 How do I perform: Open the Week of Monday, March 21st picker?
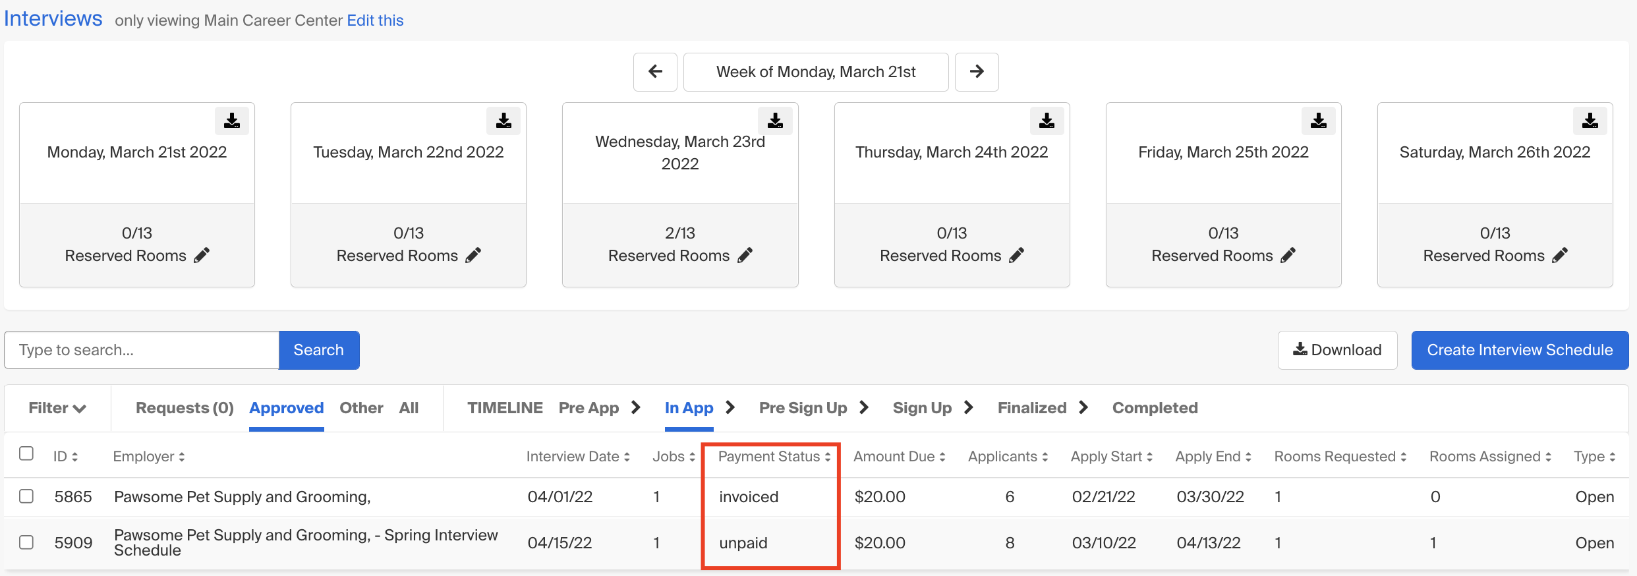pyautogui.click(x=816, y=72)
